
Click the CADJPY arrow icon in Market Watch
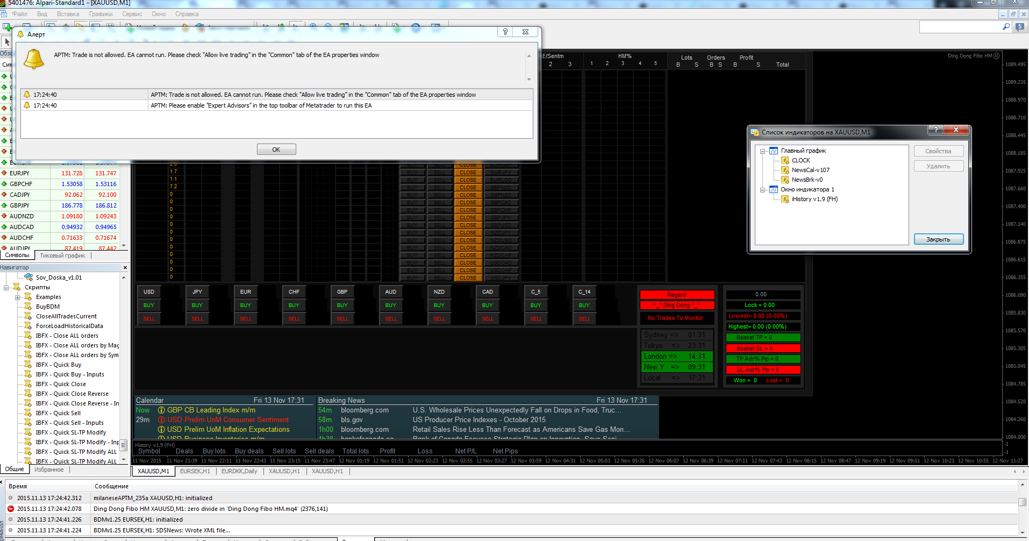point(4,195)
